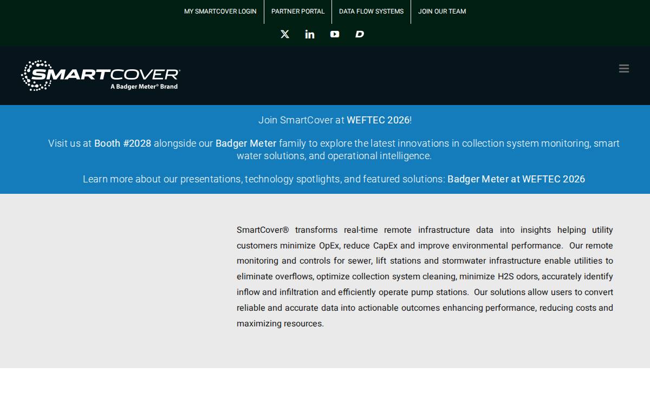Click paragraph line starting 'SmartCover® transforms real-time'

(x=425, y=230)
